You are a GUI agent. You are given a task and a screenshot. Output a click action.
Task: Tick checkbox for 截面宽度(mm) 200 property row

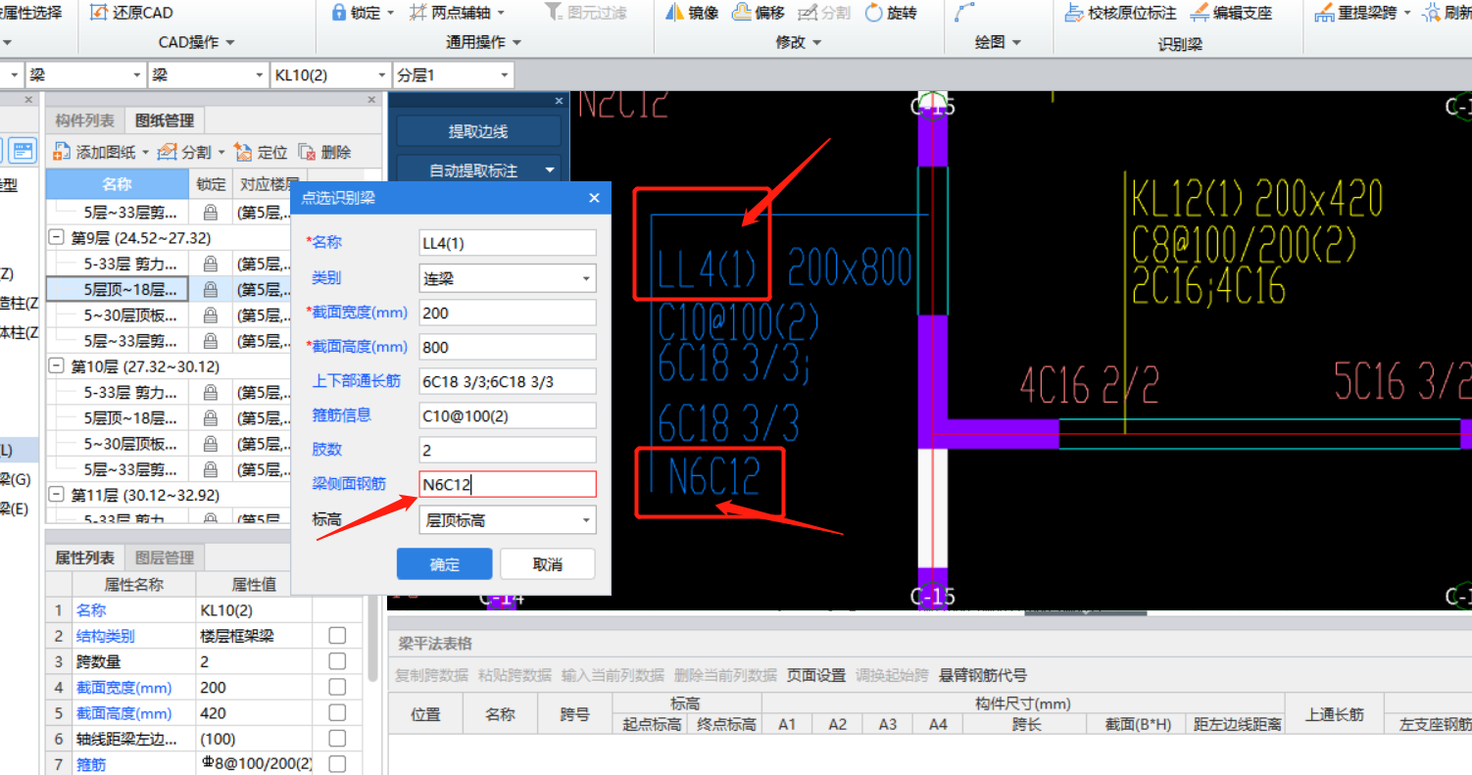tap(337, 687)
